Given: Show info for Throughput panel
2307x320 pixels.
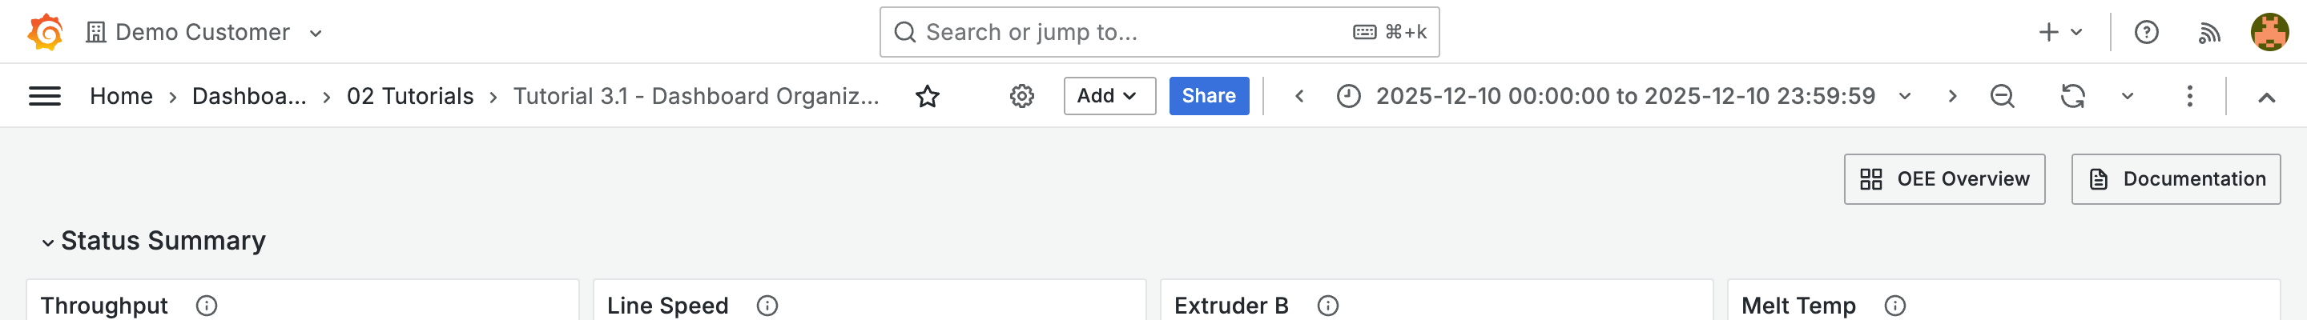Looking at the screenshot, I should pos(207,306).
